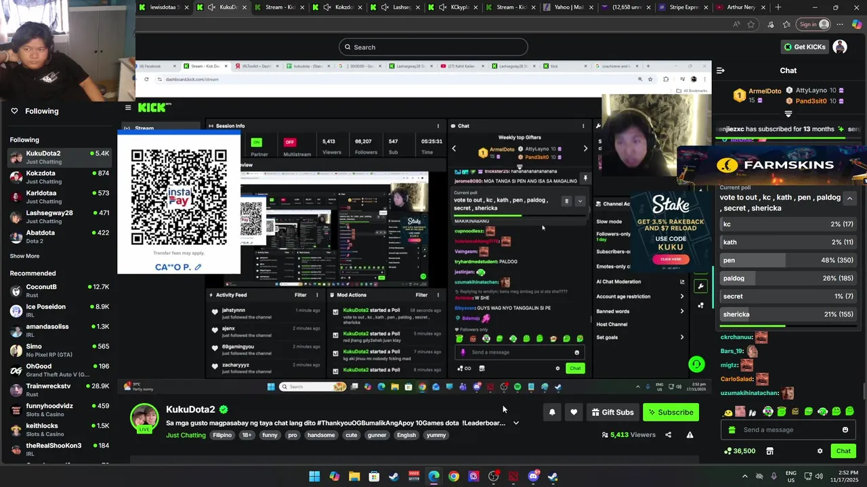The width and height of the screenshot is (867, 487).
Task: Open new browser tab with plus icon
Action: coord(778,7)
